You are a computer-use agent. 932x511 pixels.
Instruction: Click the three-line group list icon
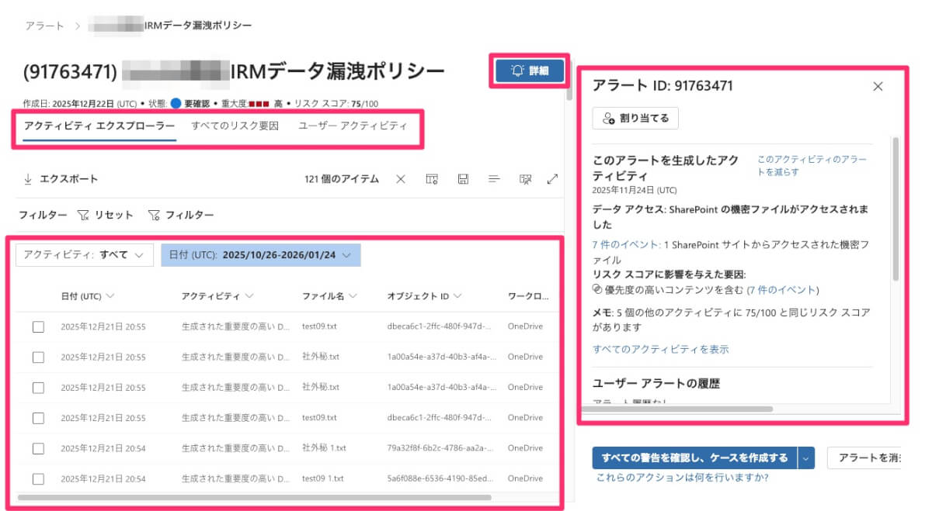pyautogui.click(x=493, y=179)
